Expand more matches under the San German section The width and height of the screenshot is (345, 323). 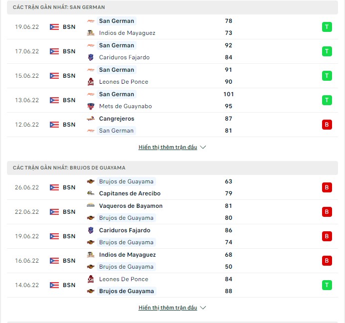(168, 147)
